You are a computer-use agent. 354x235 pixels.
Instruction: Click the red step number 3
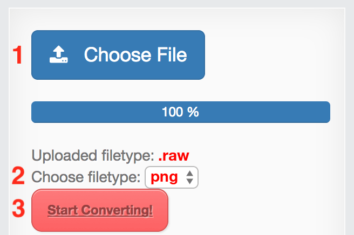[18, 209]
